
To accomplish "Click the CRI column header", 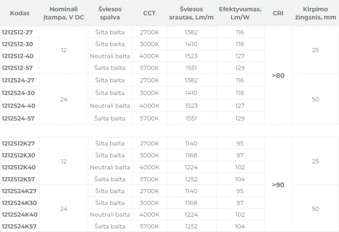I will [278, 13].
